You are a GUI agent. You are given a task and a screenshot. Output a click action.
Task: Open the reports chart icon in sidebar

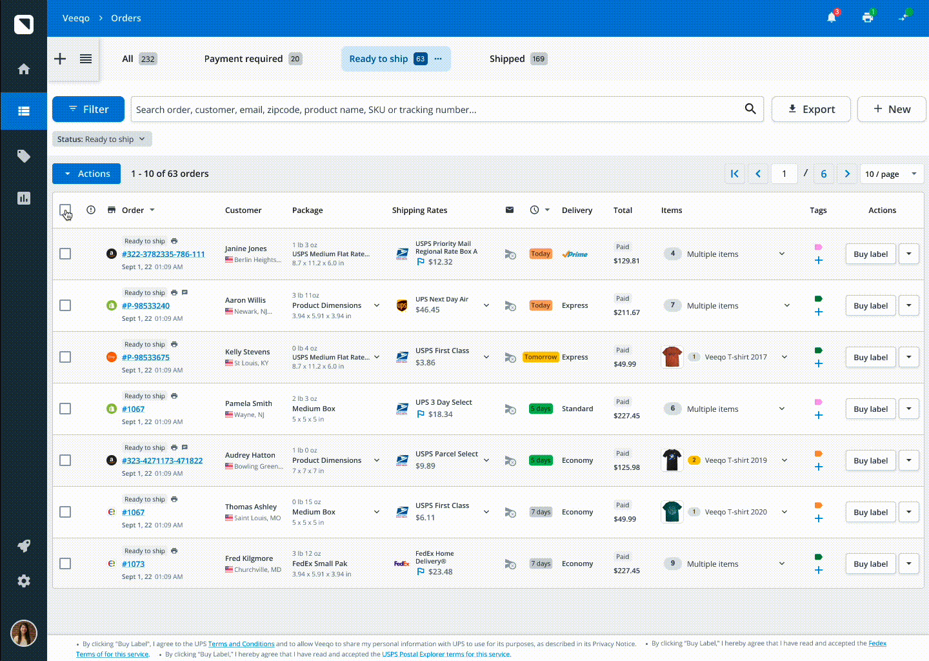click(24, 198)
